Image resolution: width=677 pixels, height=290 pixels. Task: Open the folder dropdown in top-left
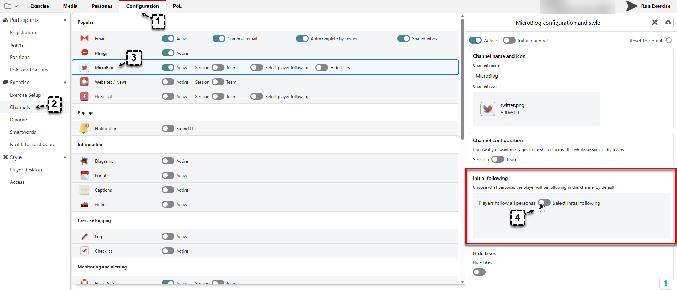(x=11, y=6)
